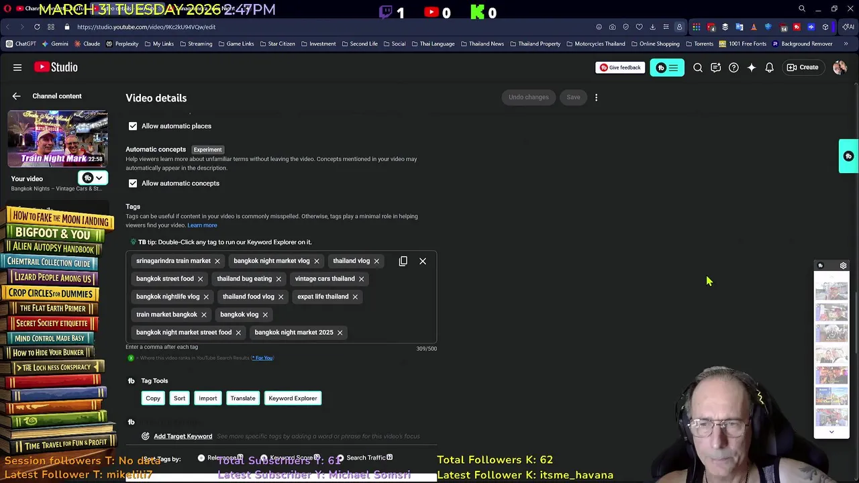Open the account avatar menu
The width and height of the screenshot is (859, 483).
[840, 67]
